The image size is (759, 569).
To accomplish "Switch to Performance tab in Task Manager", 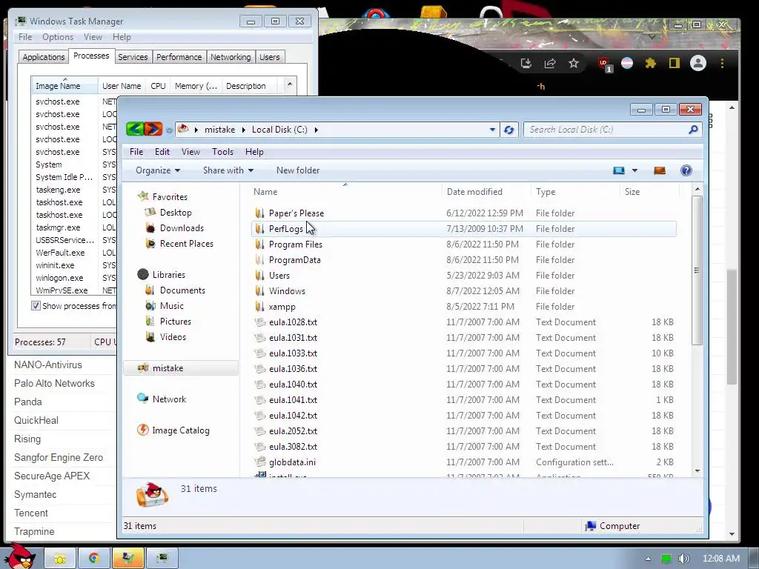I will tap(179, 57).
